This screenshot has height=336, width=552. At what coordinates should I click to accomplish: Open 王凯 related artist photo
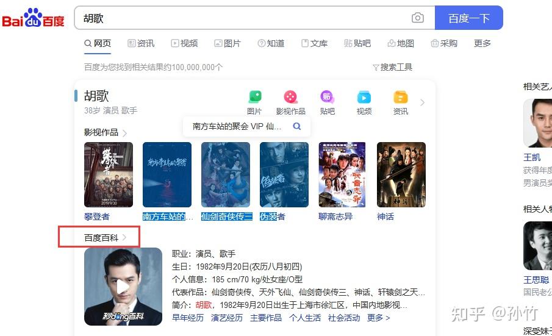pyautogui.click(x=537, y=123)
